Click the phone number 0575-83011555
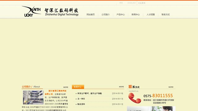Viewport: 198px width, 111px height. click(158, 96)
